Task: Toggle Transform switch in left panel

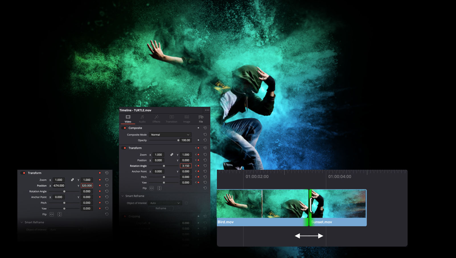Action: [x=23, y=173]
